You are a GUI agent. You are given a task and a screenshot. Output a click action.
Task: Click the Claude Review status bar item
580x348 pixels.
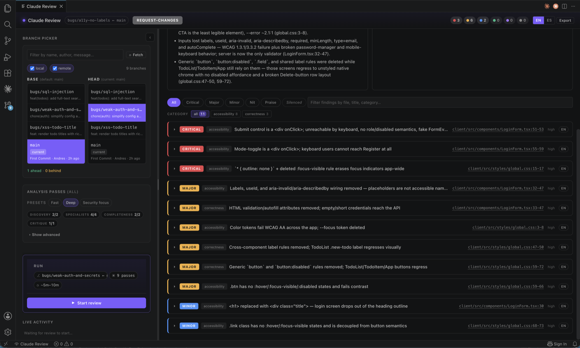(31, 344)
